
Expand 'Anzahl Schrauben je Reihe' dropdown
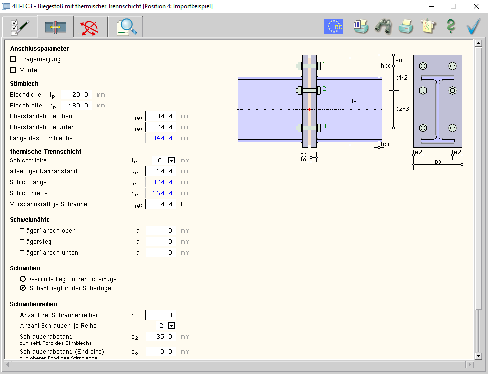click(171, 326)
